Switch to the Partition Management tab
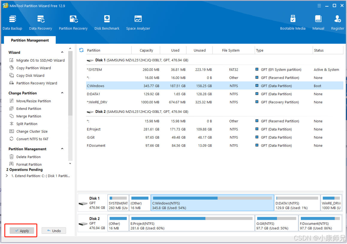 (30, 40)
